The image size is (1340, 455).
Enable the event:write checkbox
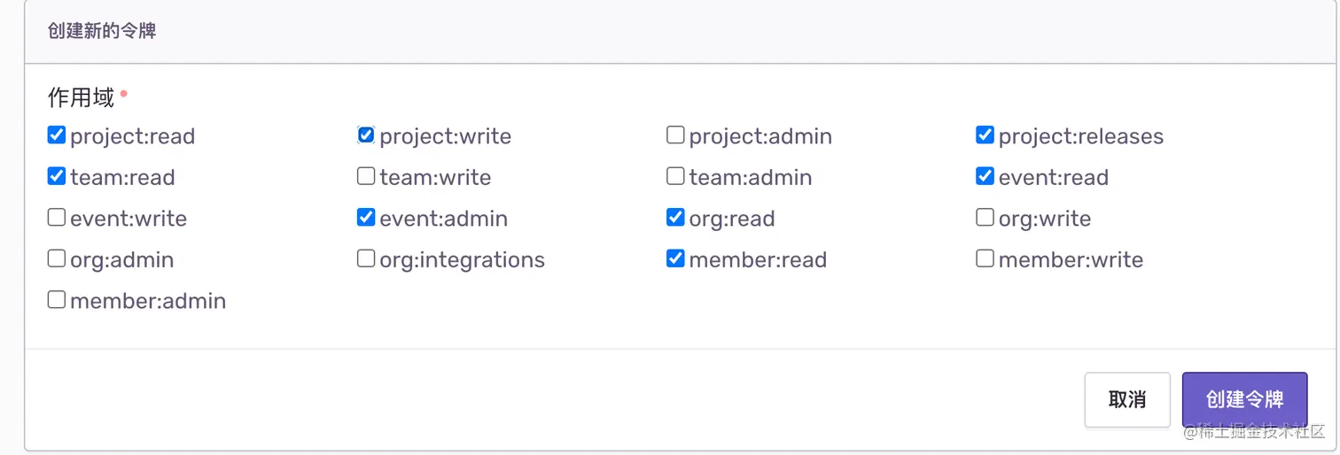(57, 218)
